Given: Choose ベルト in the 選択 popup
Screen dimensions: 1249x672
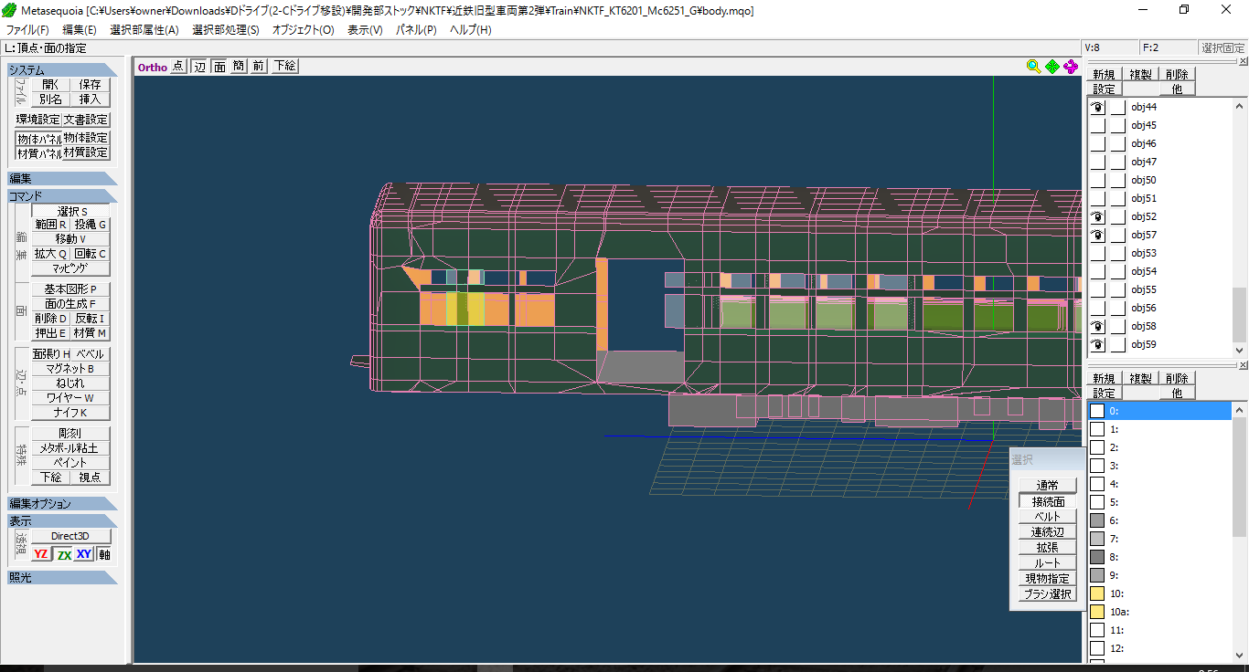Looking at the screenshot, I should 1048,517.
